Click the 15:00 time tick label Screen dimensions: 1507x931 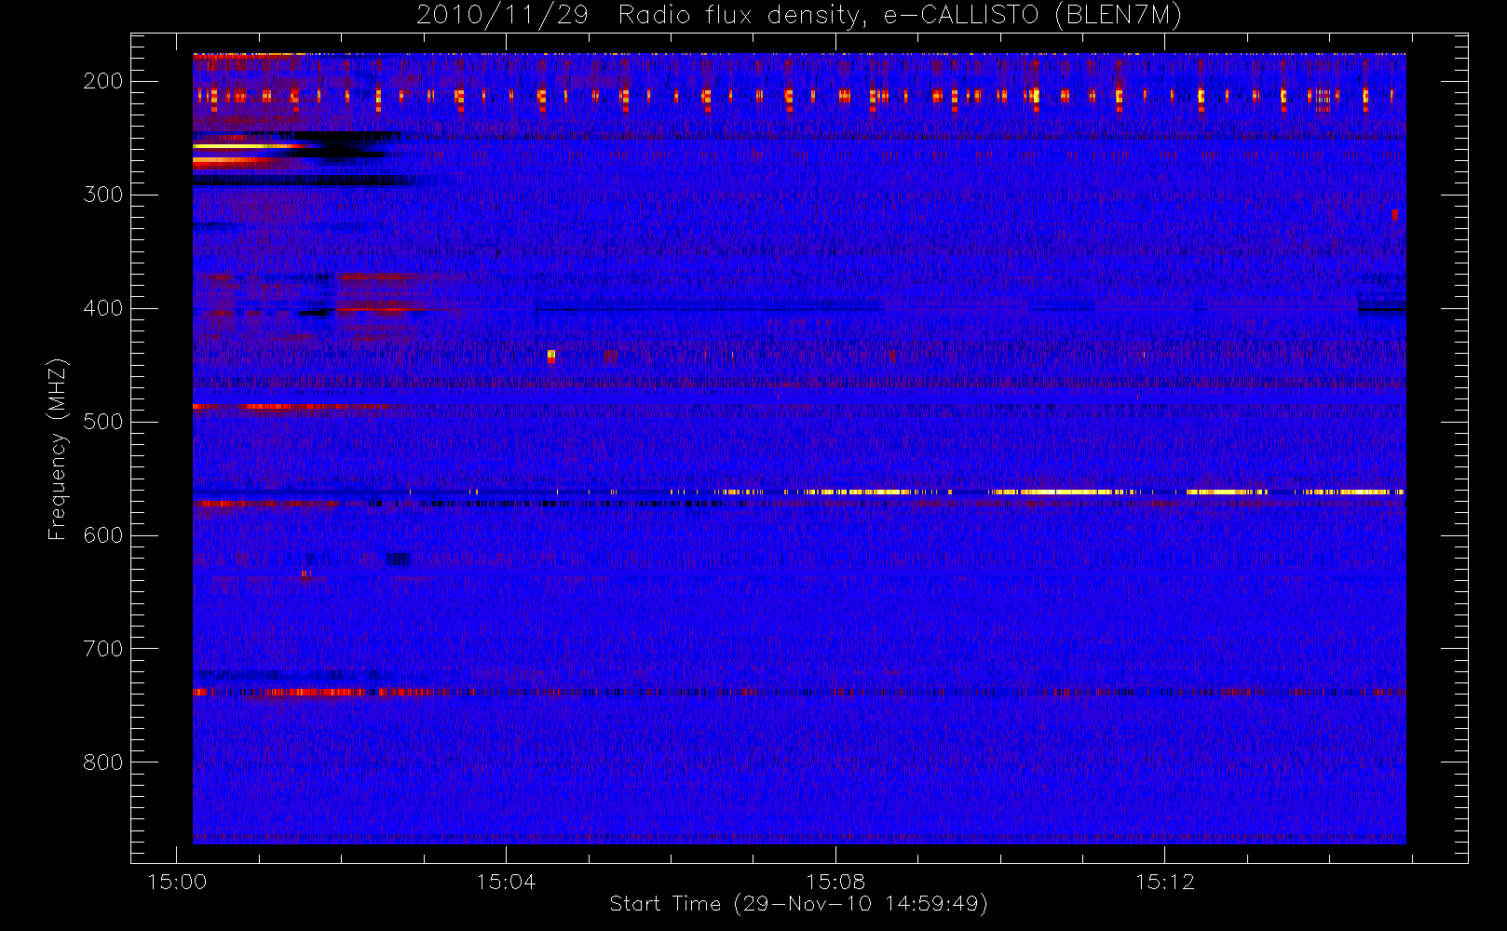[177, 882]
